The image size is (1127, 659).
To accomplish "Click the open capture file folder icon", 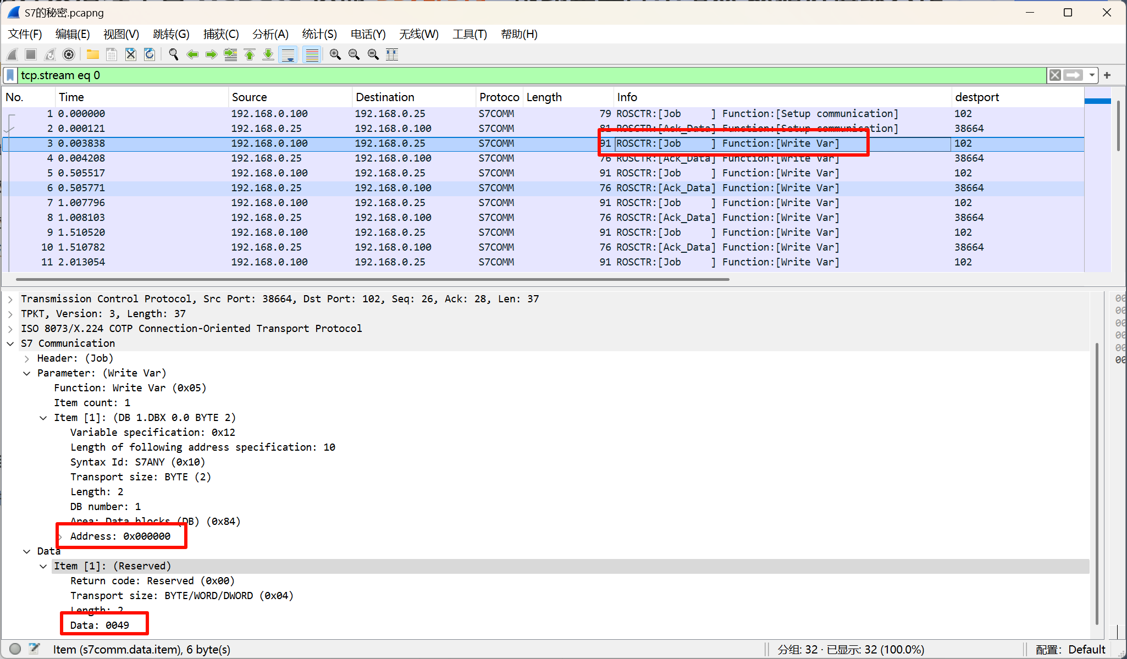I will click(x=92, y=54).
